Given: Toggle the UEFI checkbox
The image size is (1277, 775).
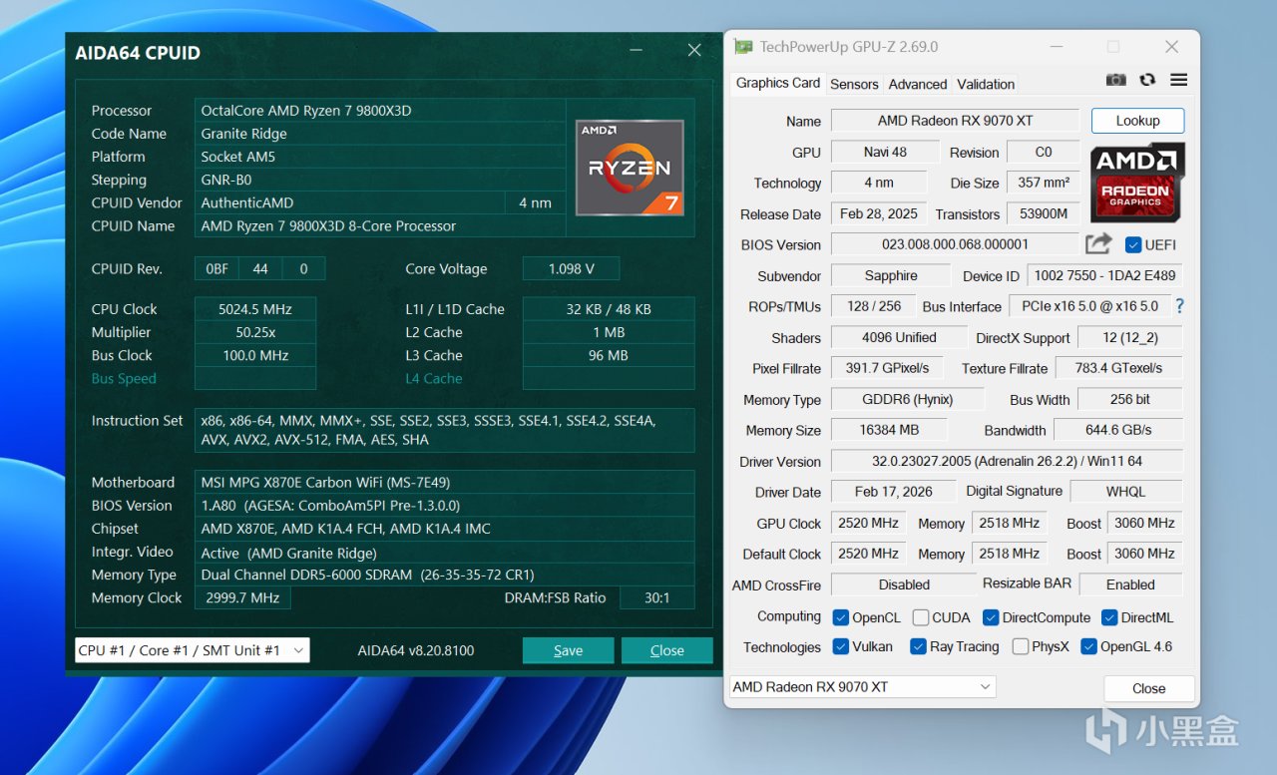Looking at the screenshot, I should [x=1133, y=244].
